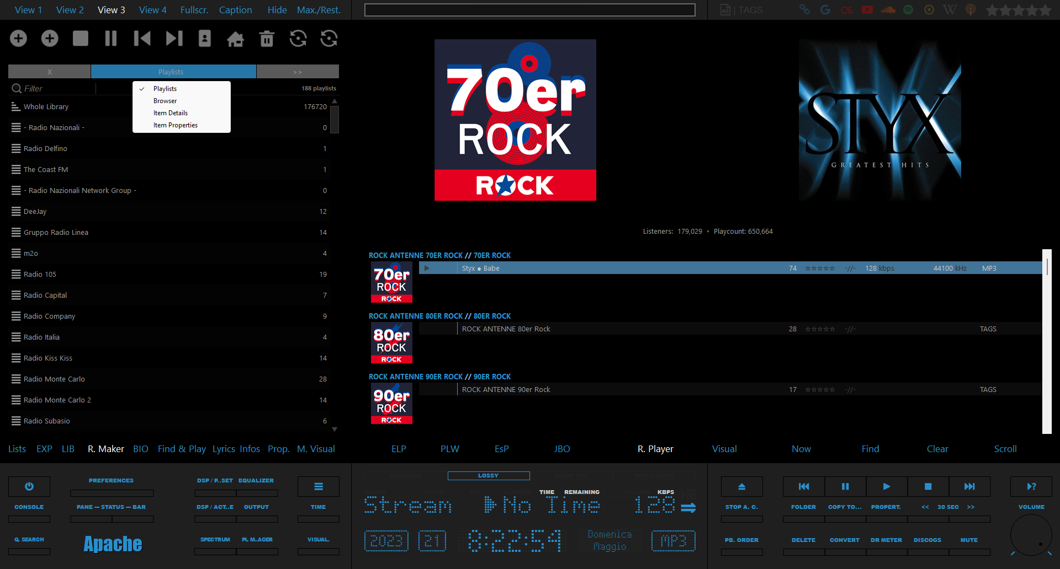Click the Pause icon in the top toolbar
Screen dimensions: 1060x569
click(111, 38)
